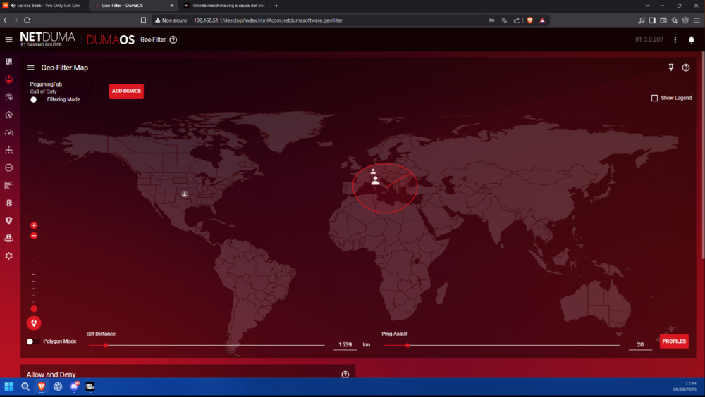Click the 'Non sicuro' security warning
705x397 pixels.
171,20
